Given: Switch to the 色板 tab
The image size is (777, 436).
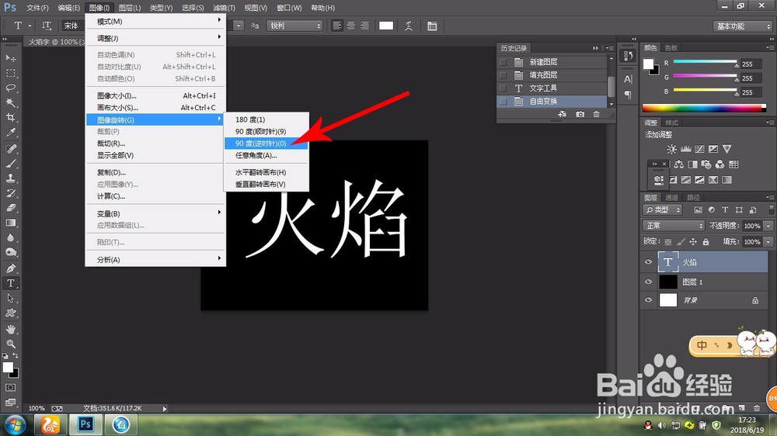Looking at the screenshot, I should coord(671,48).
